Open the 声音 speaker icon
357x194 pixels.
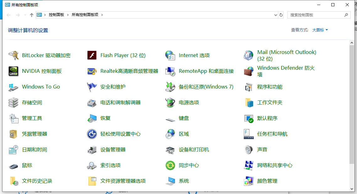[249, 150]
